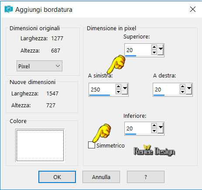Decrease the Superiore value with down arrow
Screen dimensions: 202x190
coord(154,52)
